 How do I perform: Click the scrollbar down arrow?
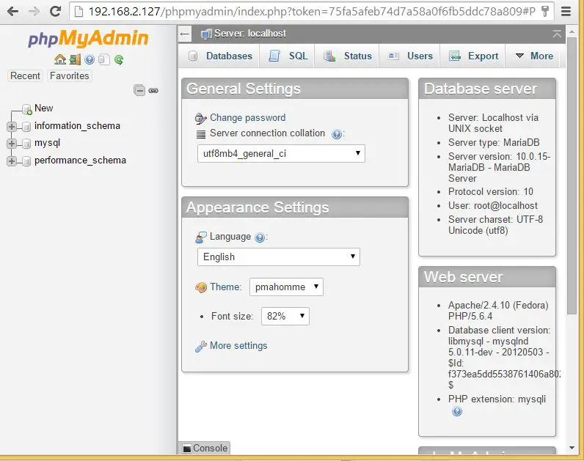(x=572, y=448)
